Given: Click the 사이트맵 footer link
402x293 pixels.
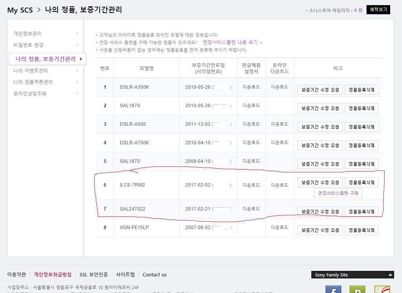Looking at the screenshot, I should pos(125,275).
